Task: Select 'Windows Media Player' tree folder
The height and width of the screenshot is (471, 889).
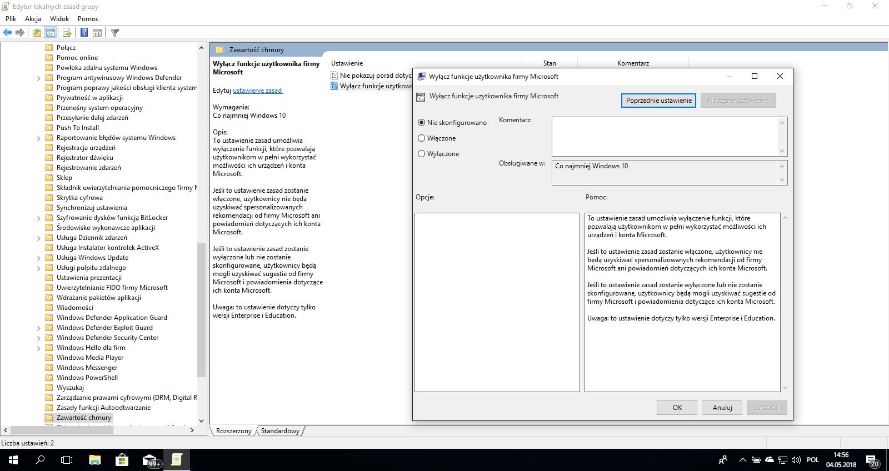Action: [x=90, y=358]
